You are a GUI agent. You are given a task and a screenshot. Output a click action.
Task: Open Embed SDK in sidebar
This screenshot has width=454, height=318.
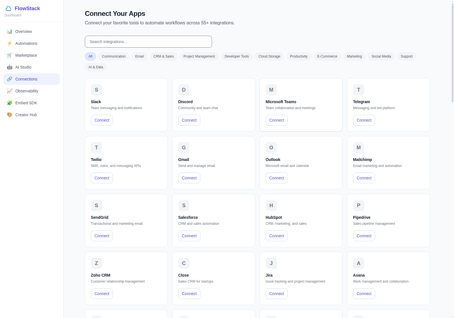coord(31,103)
